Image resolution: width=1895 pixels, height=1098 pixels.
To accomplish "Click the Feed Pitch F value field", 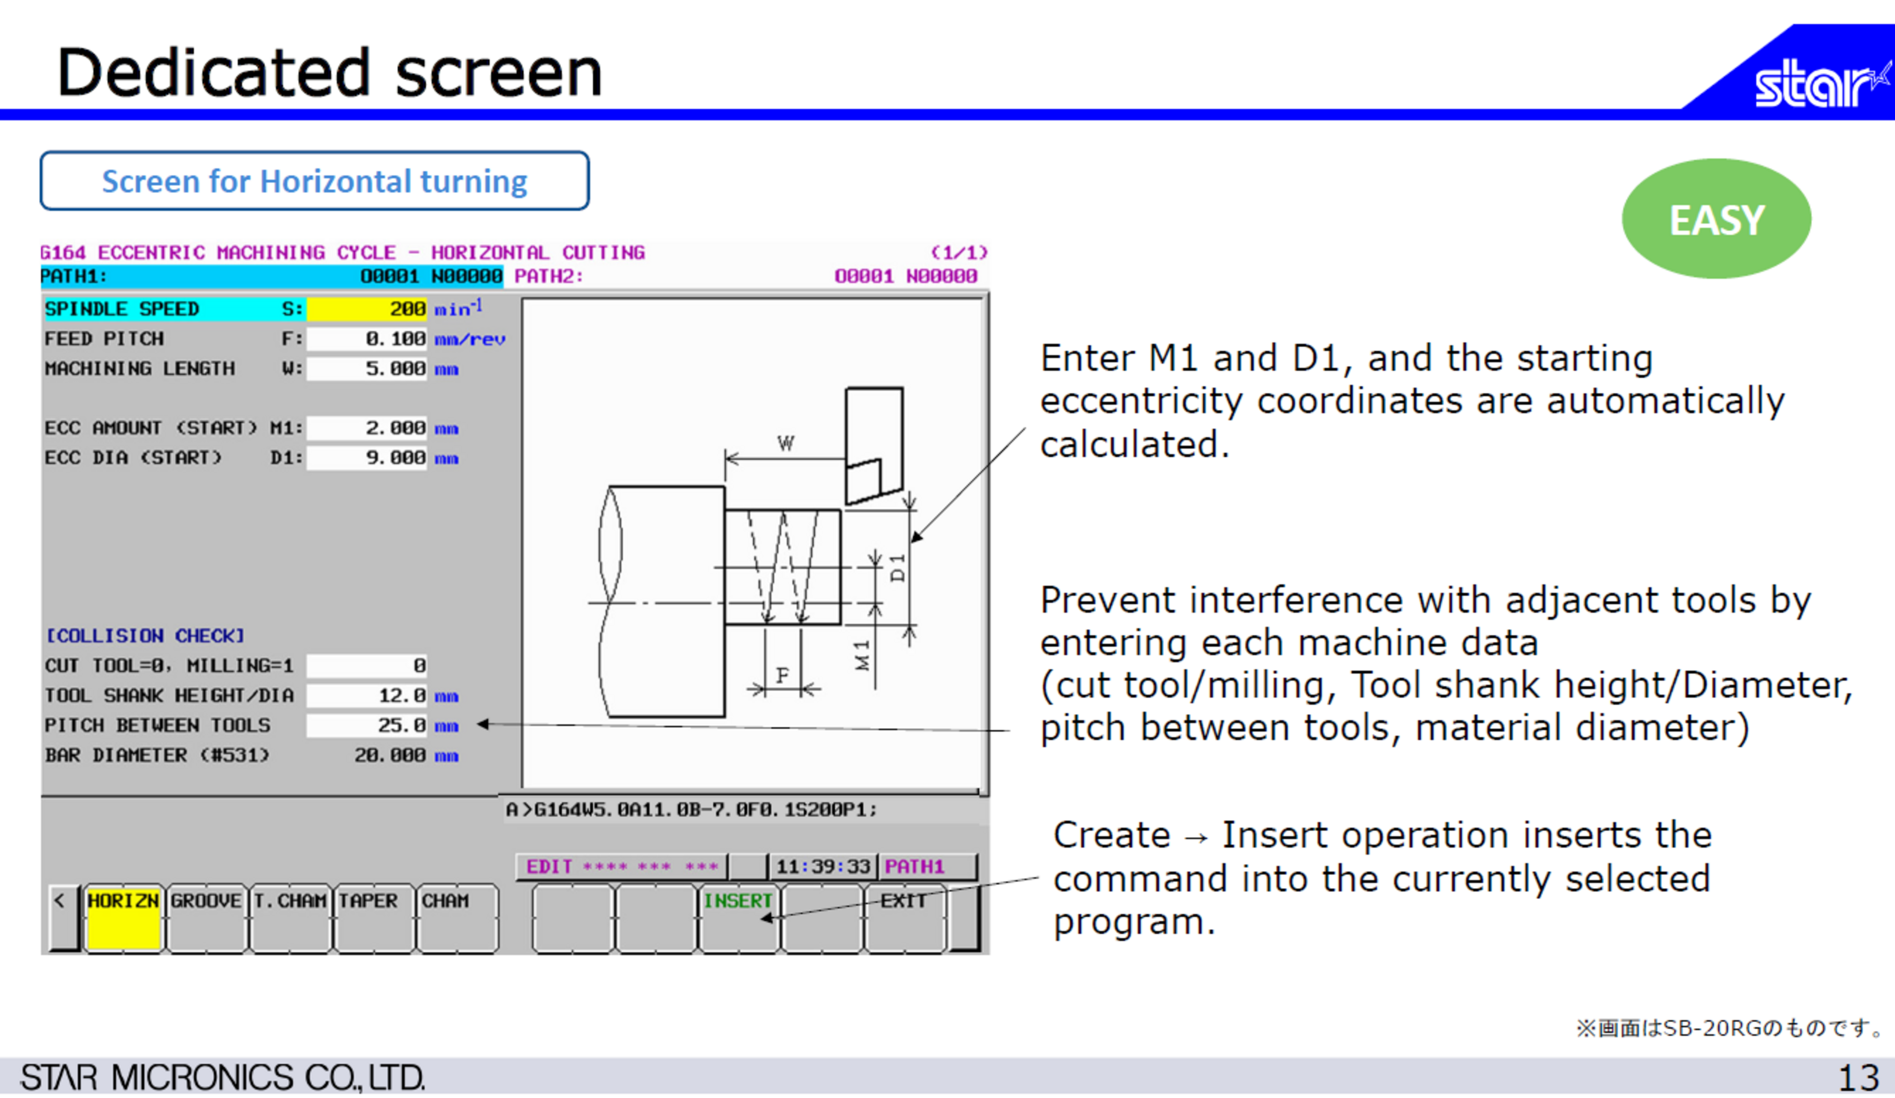I will 366,339.
